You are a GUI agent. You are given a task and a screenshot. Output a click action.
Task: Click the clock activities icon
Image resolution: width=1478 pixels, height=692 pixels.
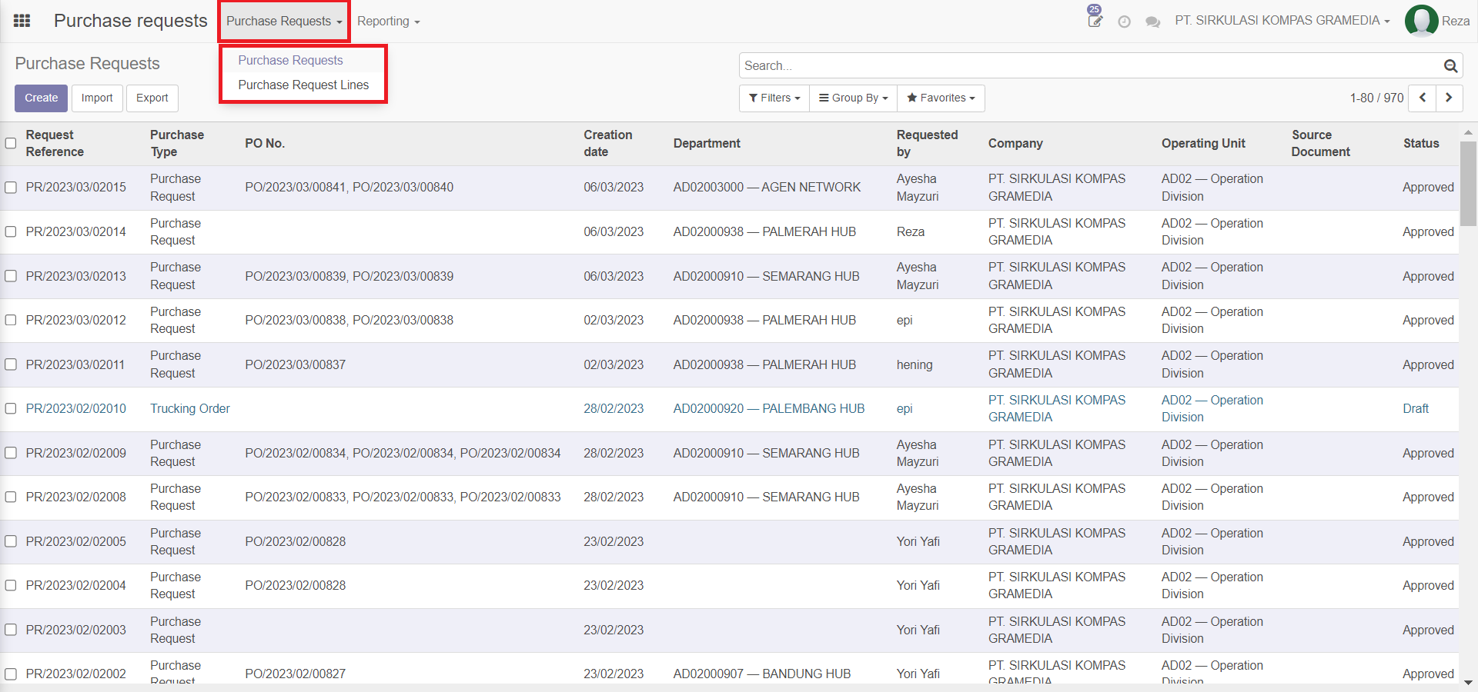1124,22
